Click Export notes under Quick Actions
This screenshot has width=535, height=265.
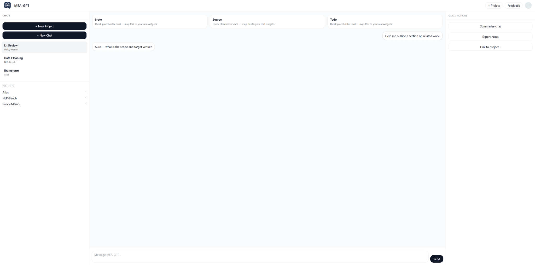pos(490,37)
